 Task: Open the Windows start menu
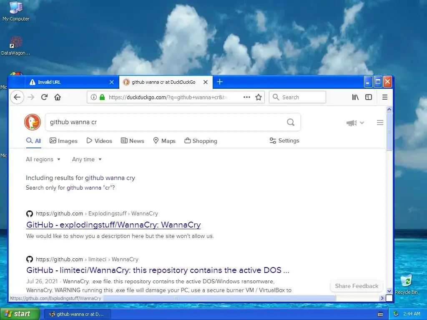click(20, 314)
